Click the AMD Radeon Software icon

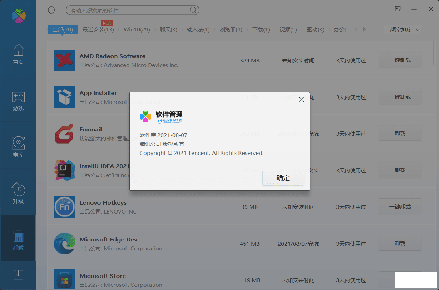pos(65,60)
